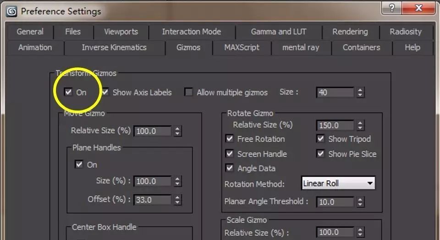Disable Show Axis Labels checkbox
This screenshot has width=440, height=240.
(105, 92)
